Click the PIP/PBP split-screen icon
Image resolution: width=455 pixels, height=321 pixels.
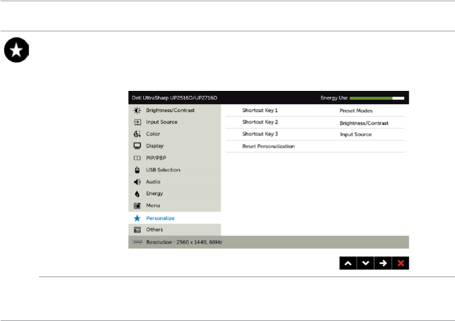point(137,158)
